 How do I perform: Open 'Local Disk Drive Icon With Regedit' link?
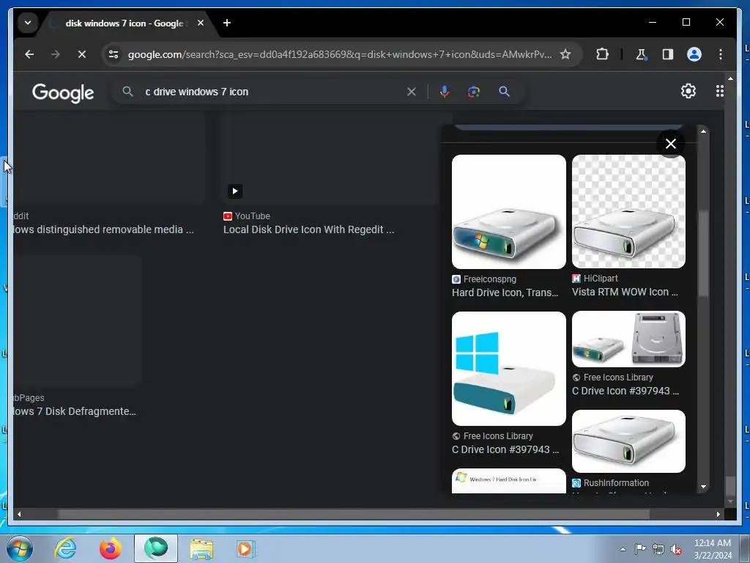pyautogui.click(x=308, y=229)
